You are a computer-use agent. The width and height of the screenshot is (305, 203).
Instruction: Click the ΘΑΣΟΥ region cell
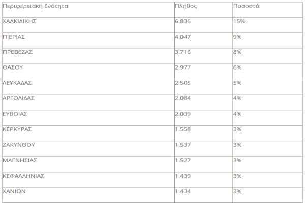point(13,67)
